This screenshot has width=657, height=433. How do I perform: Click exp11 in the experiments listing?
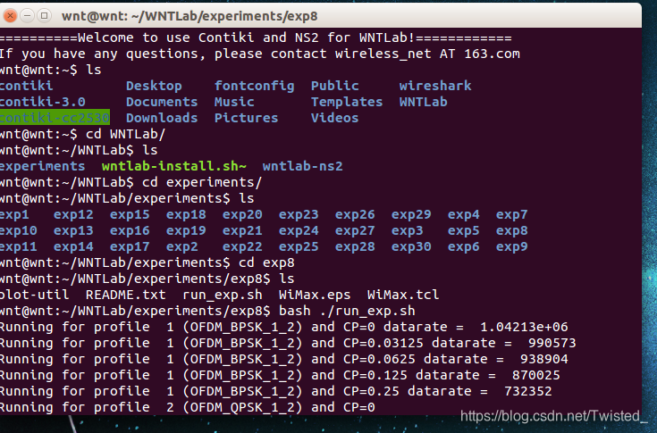(18, 246)
